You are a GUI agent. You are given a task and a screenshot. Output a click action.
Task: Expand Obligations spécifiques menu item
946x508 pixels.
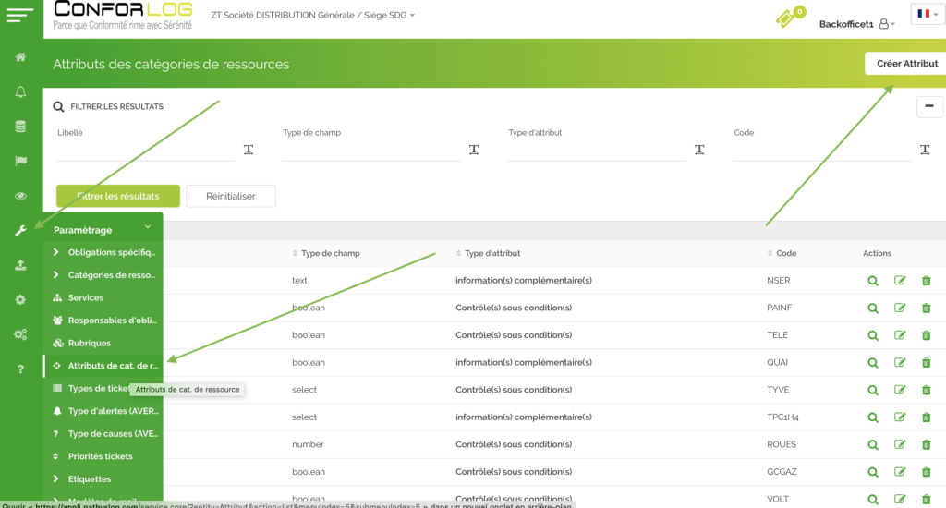tap(111, 252)
